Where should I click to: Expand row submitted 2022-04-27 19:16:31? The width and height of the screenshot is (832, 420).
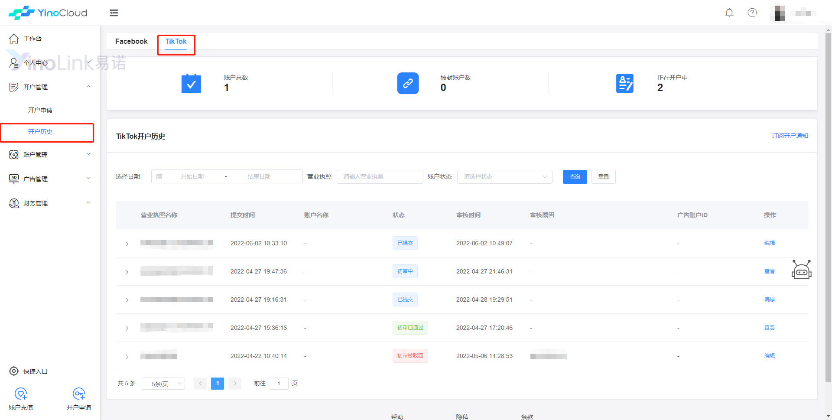point(127,300)
